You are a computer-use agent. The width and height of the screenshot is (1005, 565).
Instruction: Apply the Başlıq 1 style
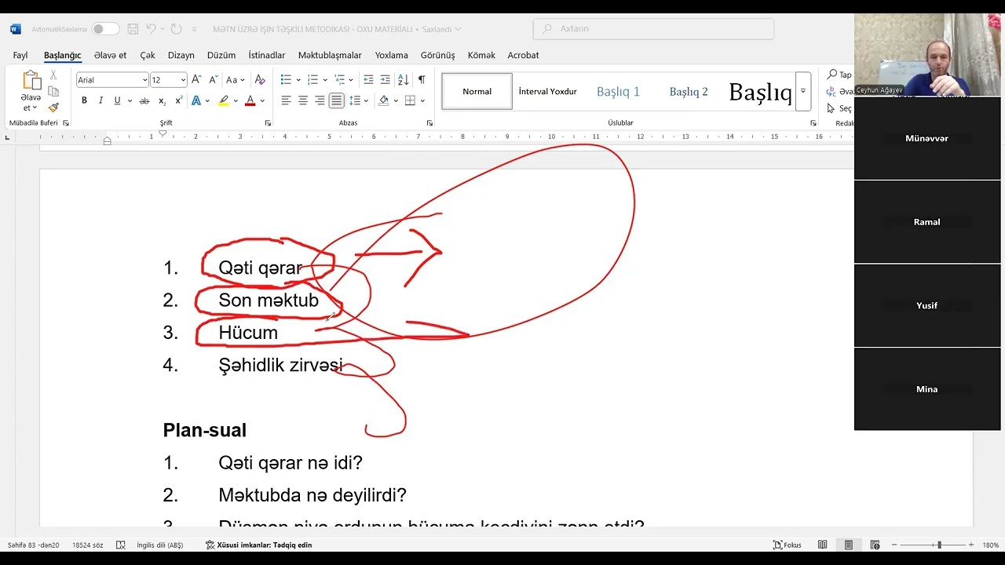[618, 91]
